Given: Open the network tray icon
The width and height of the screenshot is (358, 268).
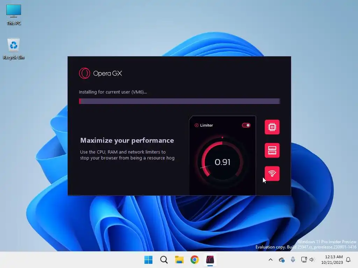Looking at the screenshot, I should (304, 260).
